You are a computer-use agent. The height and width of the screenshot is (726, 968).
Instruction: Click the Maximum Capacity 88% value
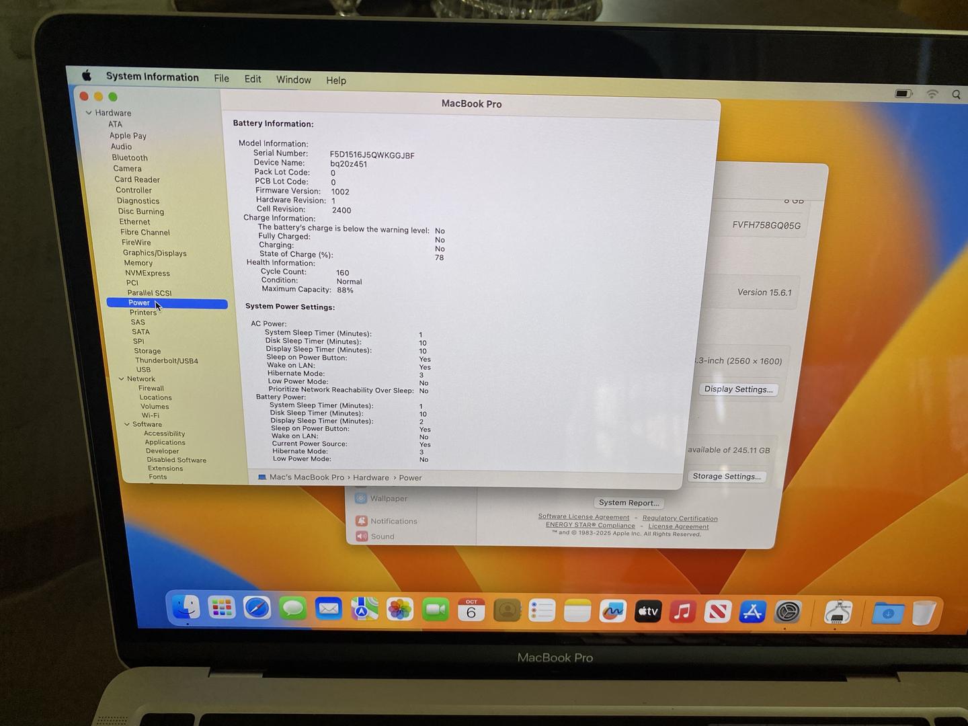click(345, 290)
